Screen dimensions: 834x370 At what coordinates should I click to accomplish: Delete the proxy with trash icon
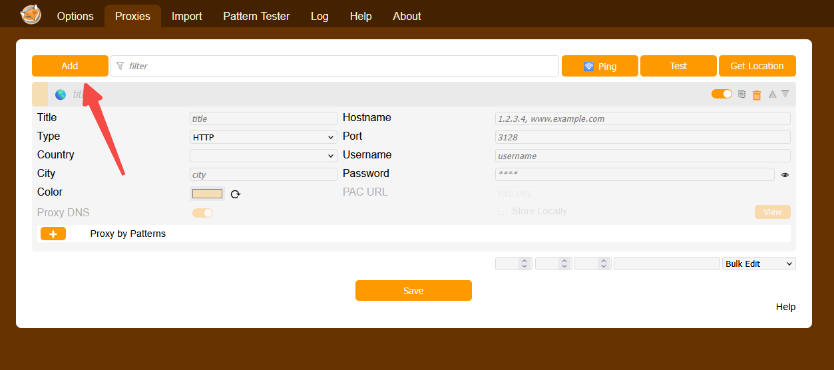click(x=757, y=95)
